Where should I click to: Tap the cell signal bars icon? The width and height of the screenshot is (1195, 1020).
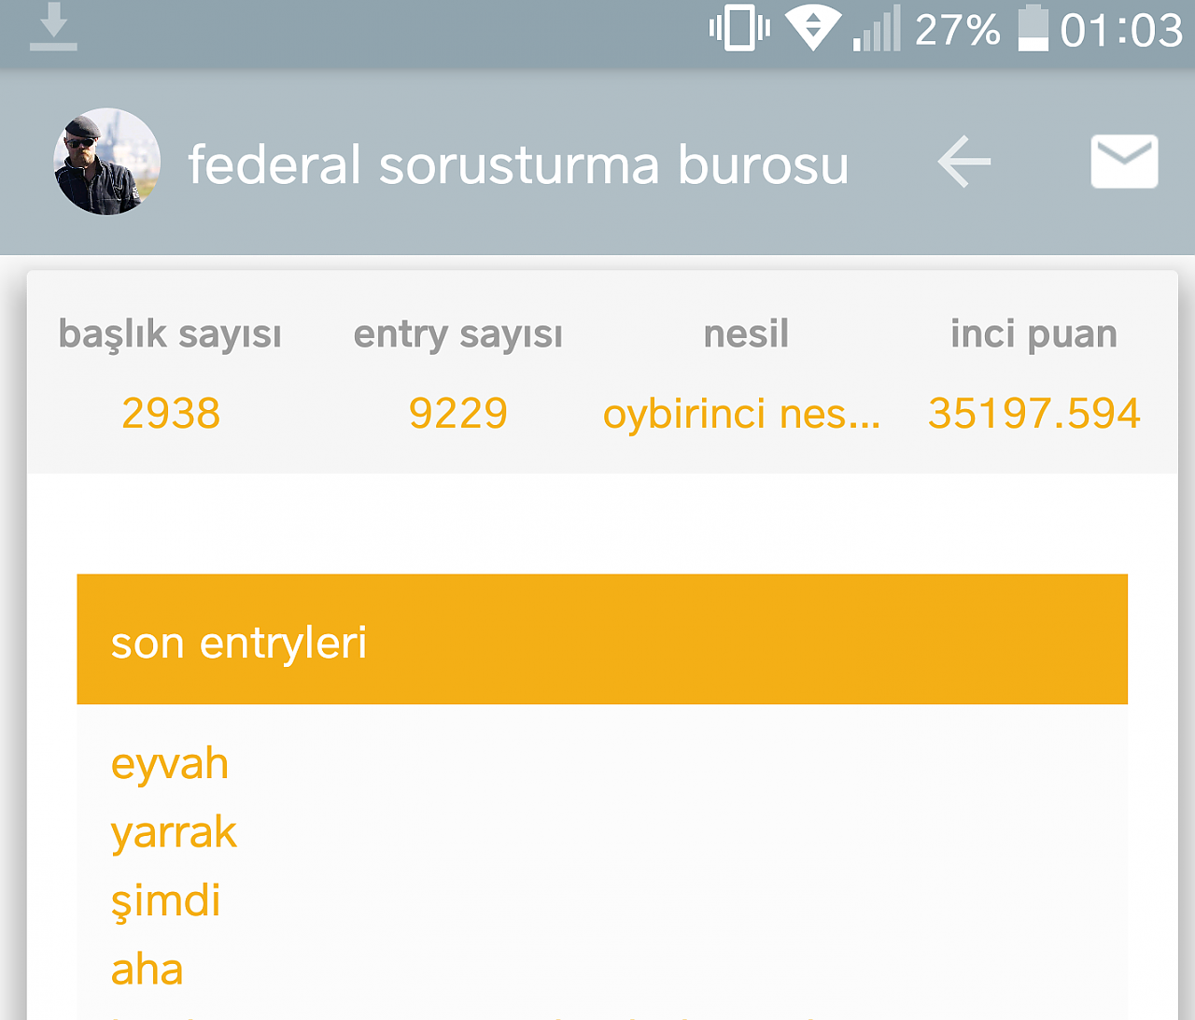pos(877,28)
